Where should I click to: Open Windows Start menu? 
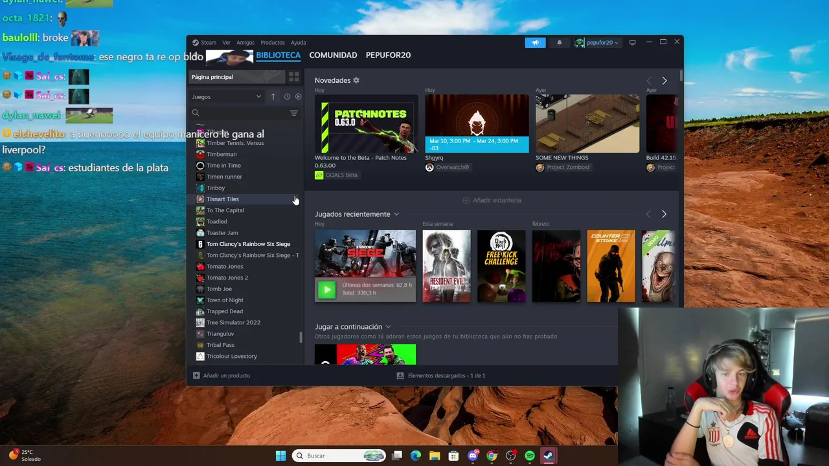coord(280,456)
